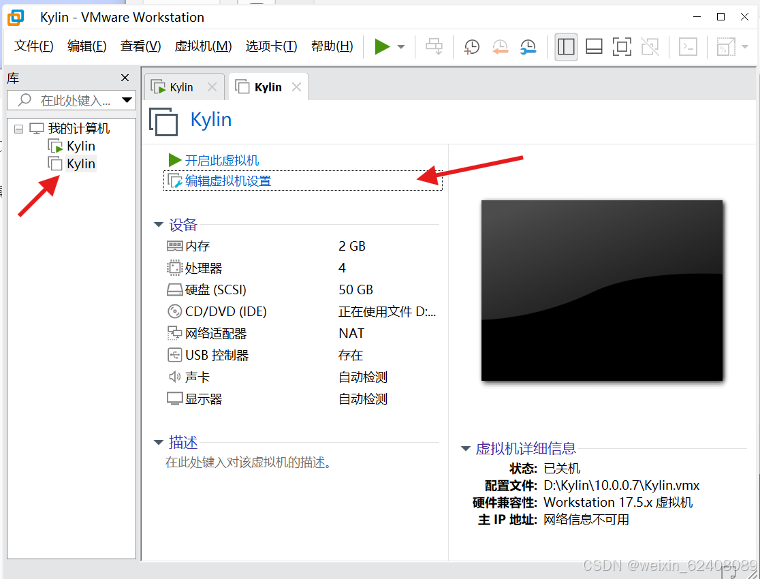Click the monitor icon next to 显示器
This screenshot has width=760, height=579.
174,398
